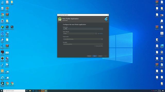The width and height of the screenshot is (165, 92).
Task: Select the This PC desktop icon
Action: click(2, 3)
